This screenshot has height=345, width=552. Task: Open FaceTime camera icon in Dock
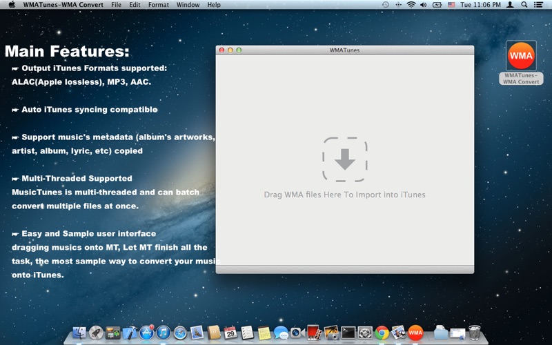point(297,333)
